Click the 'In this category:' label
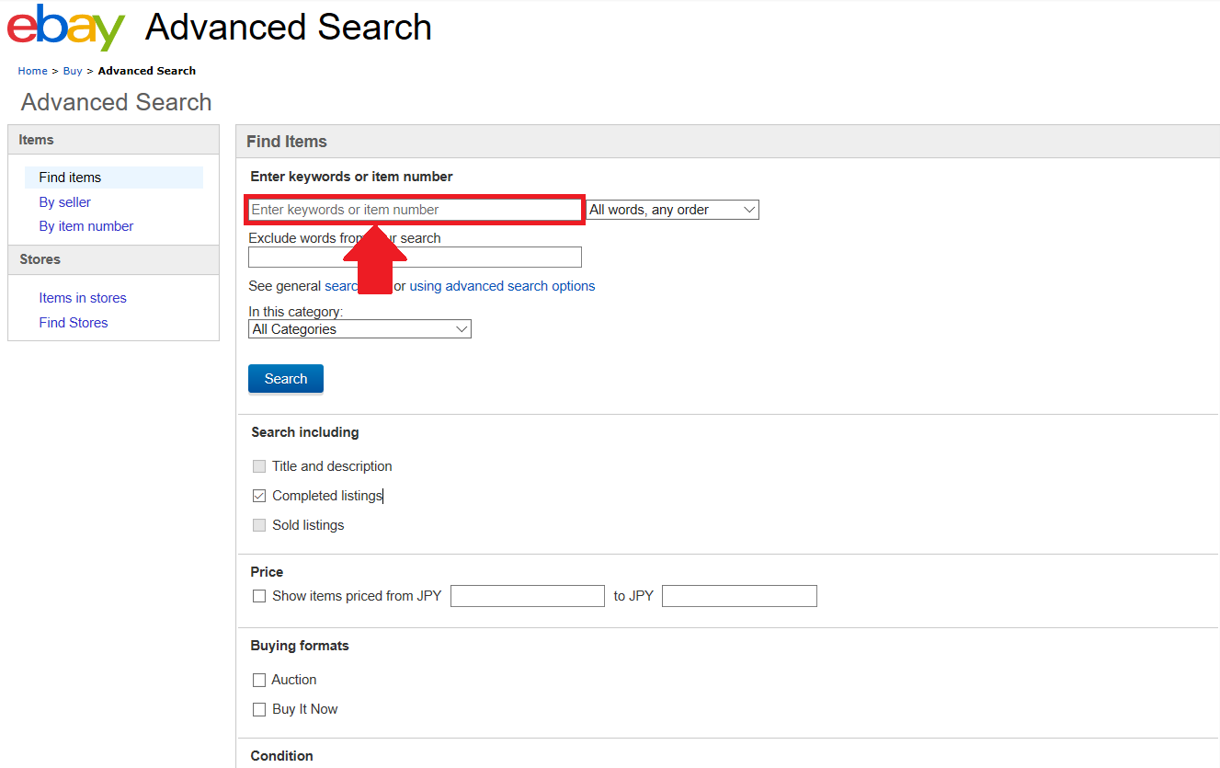This screenshot has height=768, width=1220. coord(295,313)
